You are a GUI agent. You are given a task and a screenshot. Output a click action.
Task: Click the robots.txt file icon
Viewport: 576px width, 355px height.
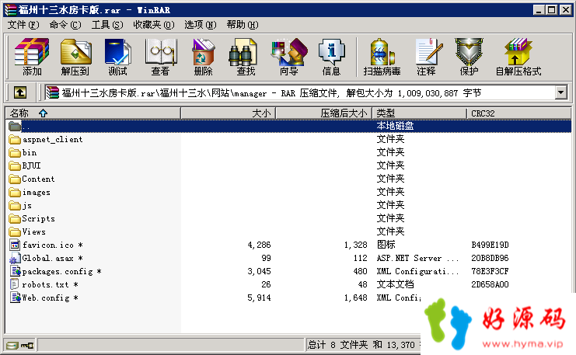pos(14,284)
